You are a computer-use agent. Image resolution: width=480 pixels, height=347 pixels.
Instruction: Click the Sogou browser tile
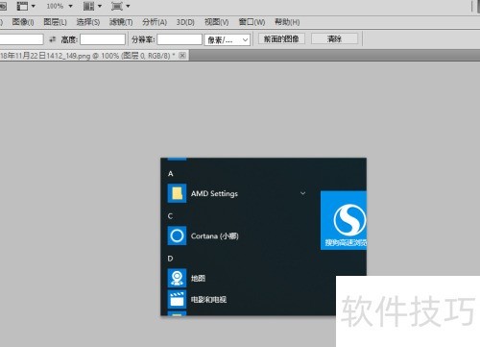point(344,220)
